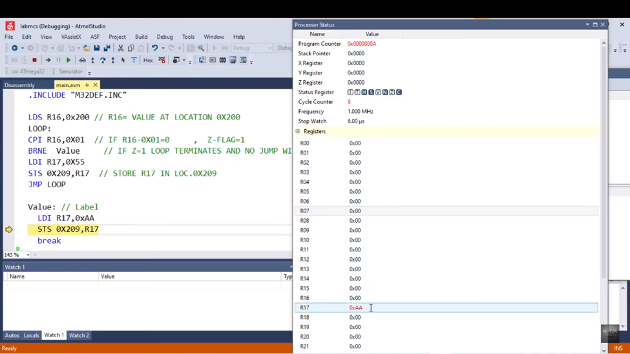This screenshot has width=630, height=354.
Task: Click the empty Watch 1 name cell
Action: pyautogui.click(x=51, y=286)
